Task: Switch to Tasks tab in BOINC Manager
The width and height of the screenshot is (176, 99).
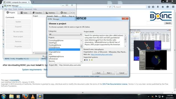Action: tap(24, 13)
